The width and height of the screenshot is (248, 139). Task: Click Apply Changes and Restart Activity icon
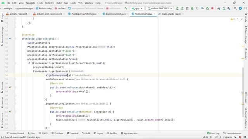182,8
